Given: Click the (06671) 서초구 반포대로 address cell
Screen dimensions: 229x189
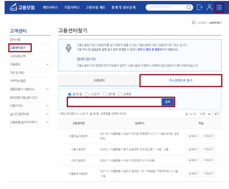Looking at the screenshot, I should pos(127,160).
